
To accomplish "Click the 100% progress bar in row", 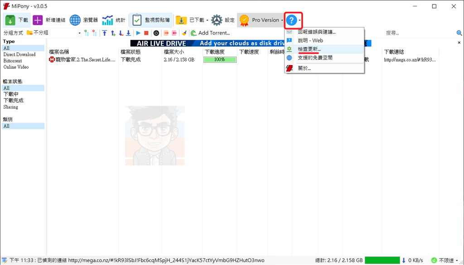I will (x=220, y=60).
